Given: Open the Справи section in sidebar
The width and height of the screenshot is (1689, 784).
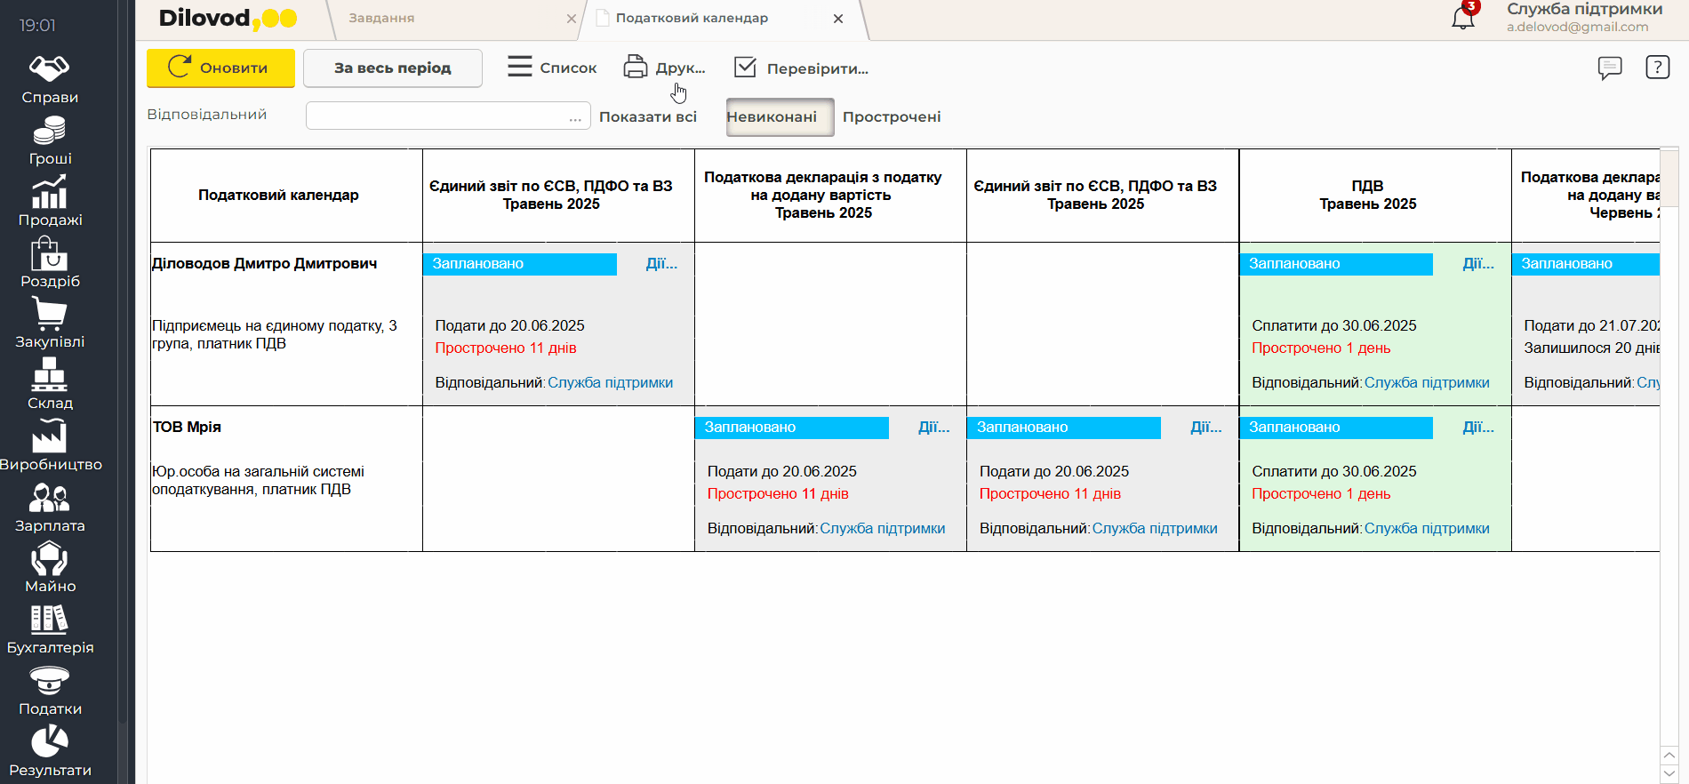Looking at the screenshot, I should 50,79.
